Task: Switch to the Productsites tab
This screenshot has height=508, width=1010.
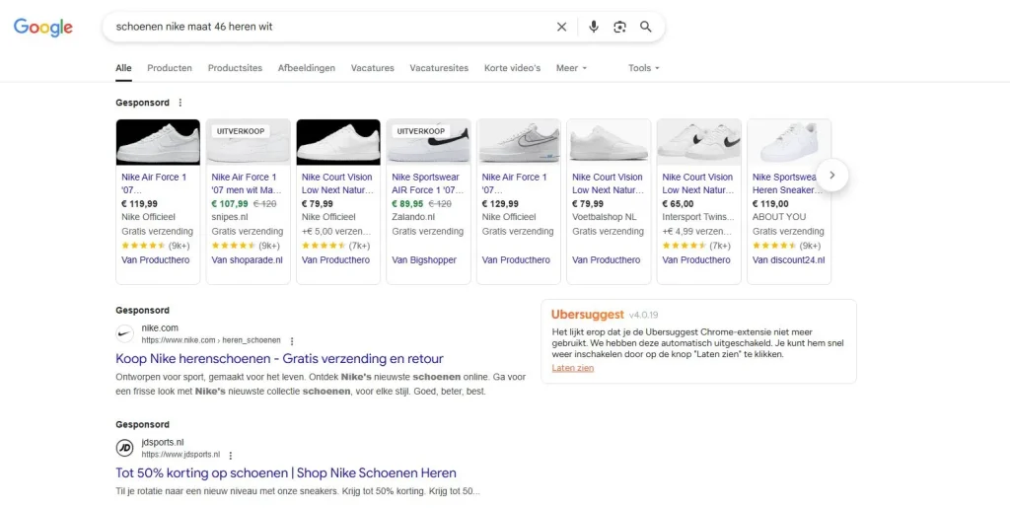Action: point(235,68)
